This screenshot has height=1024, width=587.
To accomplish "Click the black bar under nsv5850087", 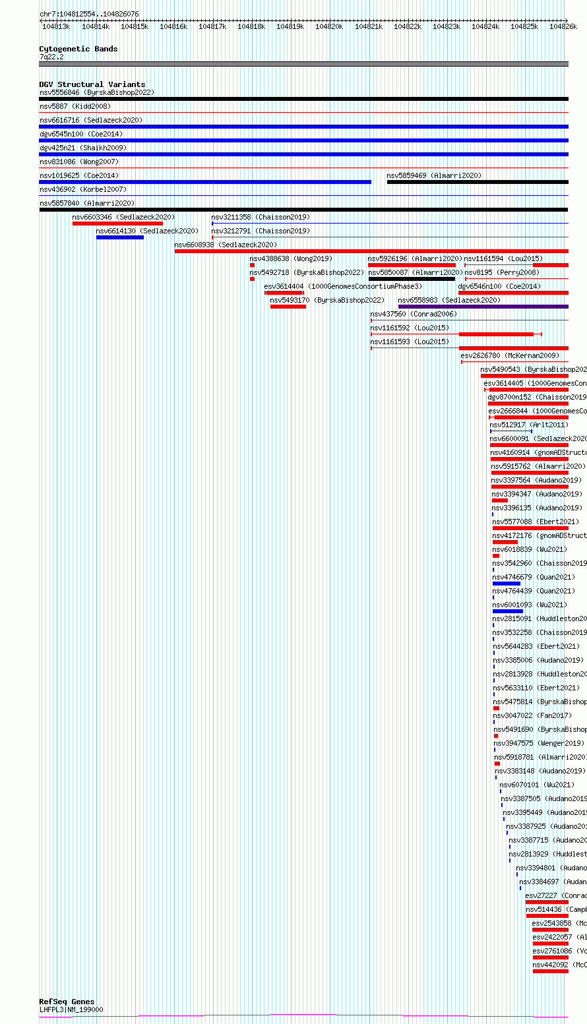I will (x=412, y=279).
